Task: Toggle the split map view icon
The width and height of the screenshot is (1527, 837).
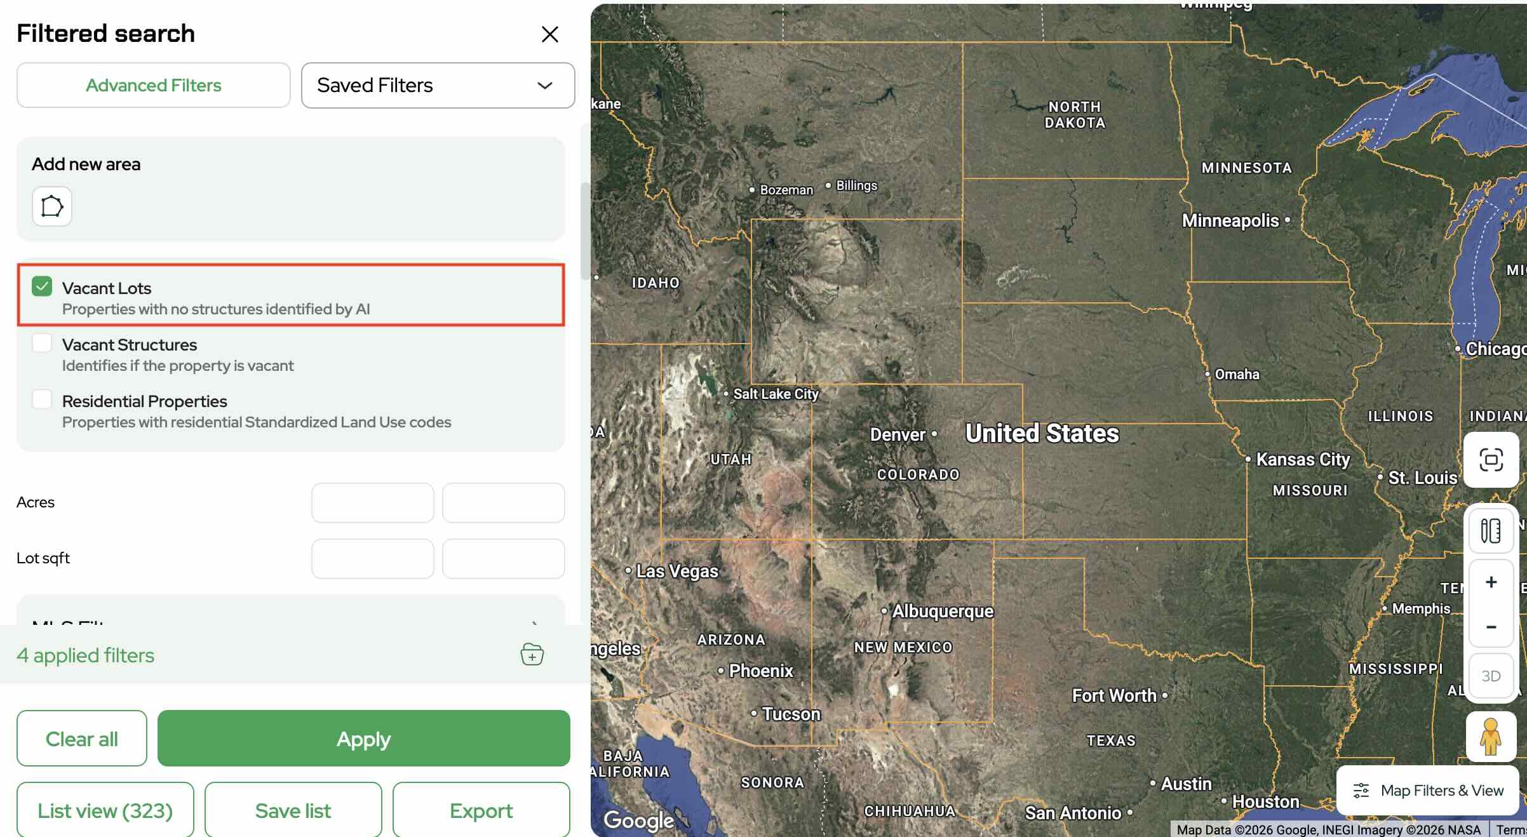Action: 1491,531
